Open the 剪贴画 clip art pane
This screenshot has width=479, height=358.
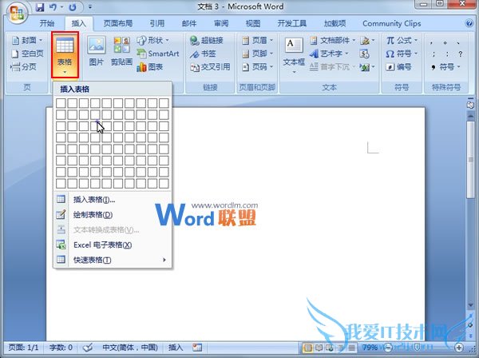[x=121, y=51]
